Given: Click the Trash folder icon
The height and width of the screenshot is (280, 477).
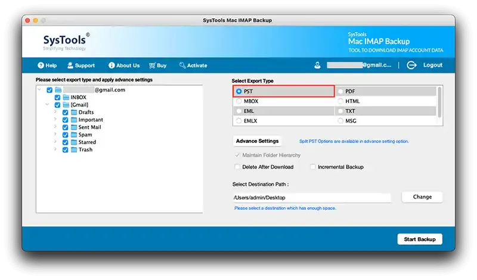Looking at the screenshot, I should pos(74,150).
